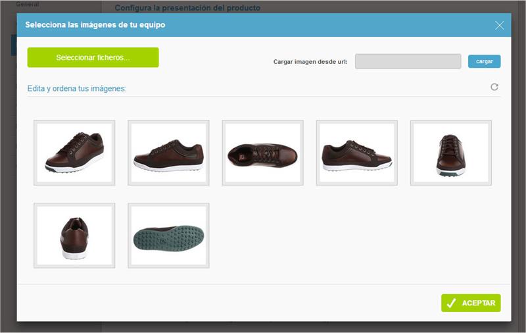Viewport: 526px width, 333px height.
Task: Focus the image URL input field
Action: [x=408, y=61]
